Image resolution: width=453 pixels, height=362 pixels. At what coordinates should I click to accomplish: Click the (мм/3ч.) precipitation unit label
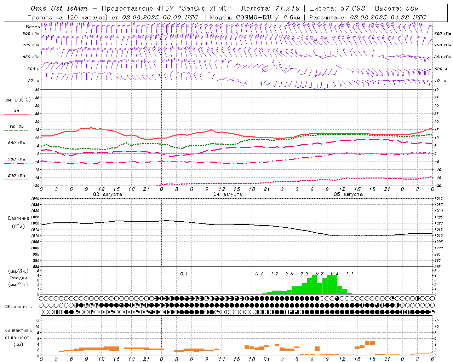pos(18,271)
